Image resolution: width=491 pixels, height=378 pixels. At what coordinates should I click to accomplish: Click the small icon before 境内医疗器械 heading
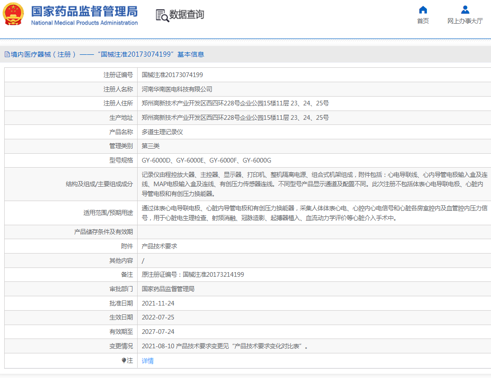7,54
